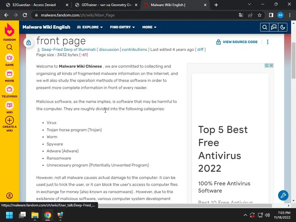
Task: Toggle the browser side panel
Action: tap(271, 15)
